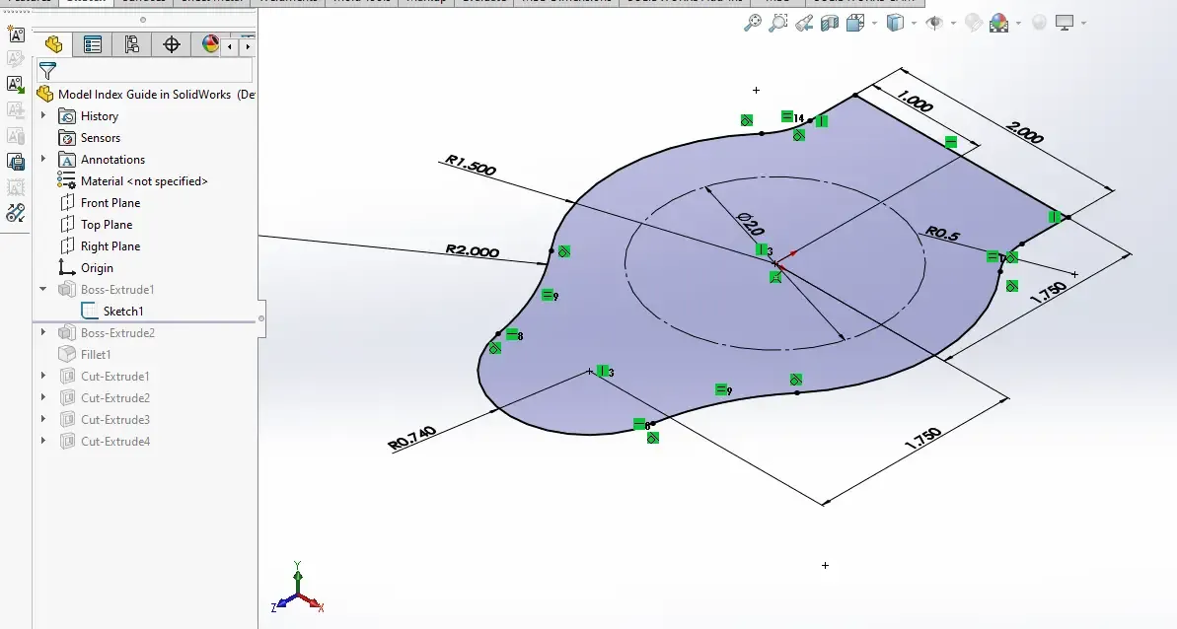Viewport: 1177px width, 629px height.
Task: Click the monitor display icon
Action: [x=1065, y=24]
